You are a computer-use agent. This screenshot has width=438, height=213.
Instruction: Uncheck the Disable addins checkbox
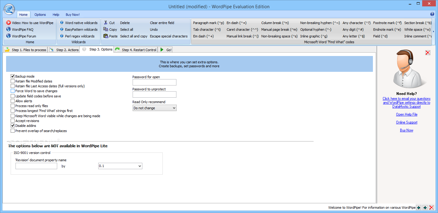[x=12, y=126]
